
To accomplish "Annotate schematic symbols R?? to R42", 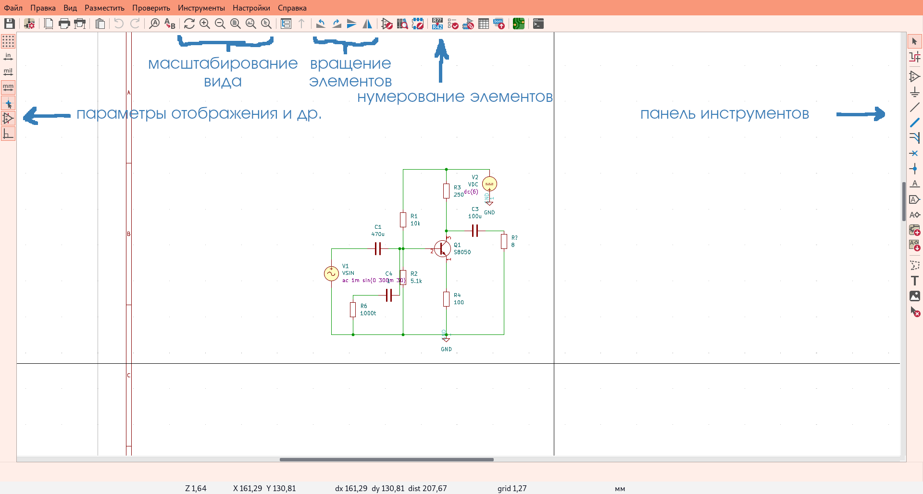I will (x=437, y=24).
